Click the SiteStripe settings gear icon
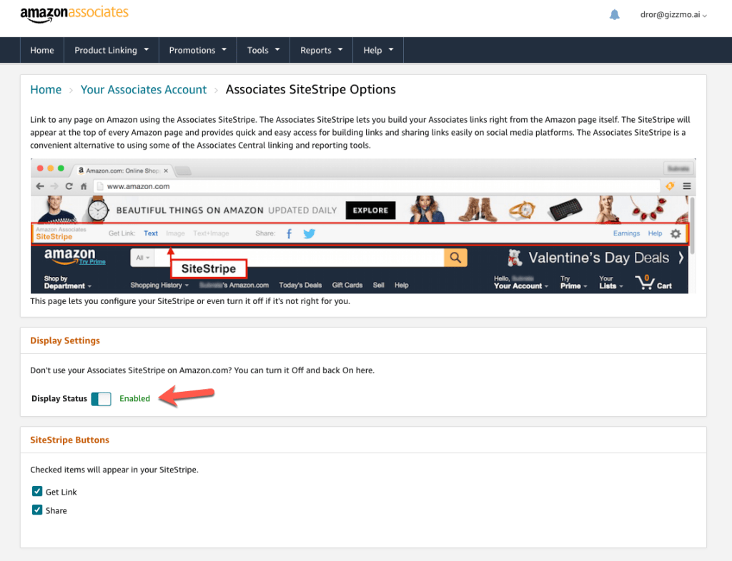The image size is (732, 561). [x=676, y=233]
